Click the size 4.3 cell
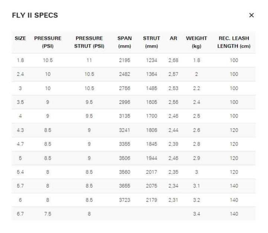The height and width of the screenshot is (233, 268). [x=20, y=130]
